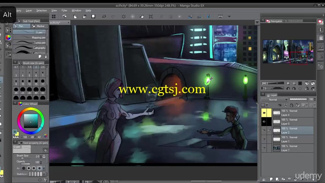
Task: Open the layer blending mode Normal dropdown
Action: (x=275, y=100)
